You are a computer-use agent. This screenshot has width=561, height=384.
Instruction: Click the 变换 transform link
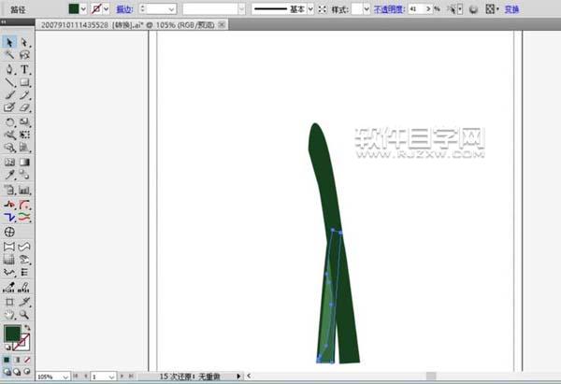511,9
